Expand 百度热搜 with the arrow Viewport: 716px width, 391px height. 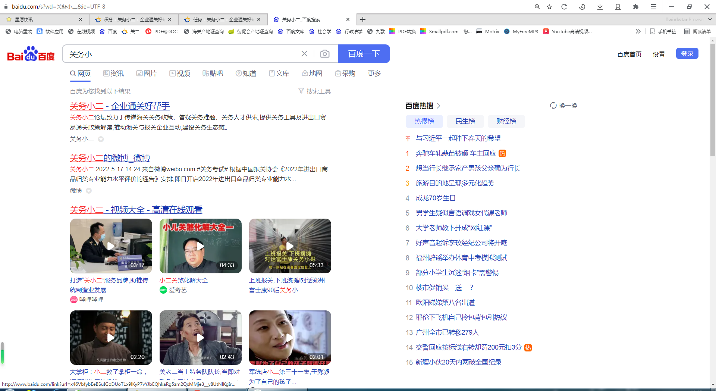439,106
